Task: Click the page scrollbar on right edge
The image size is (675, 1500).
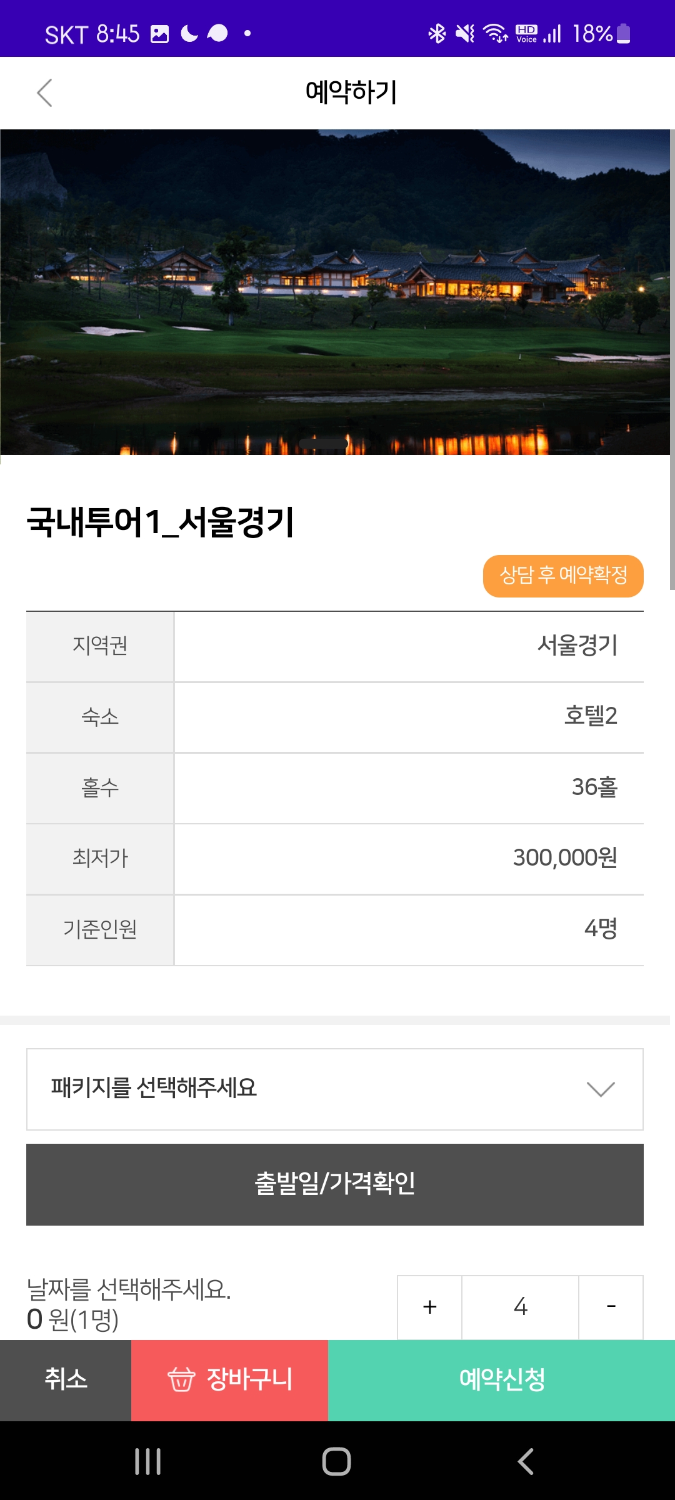Action: click(x=672, y=359)
